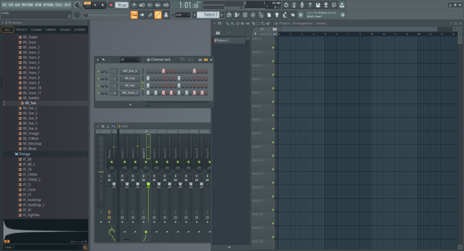Image resolution: width=464 pixels, height=251 pixels.
Task: Stop playback with the stop button
Action: point(103,5)
